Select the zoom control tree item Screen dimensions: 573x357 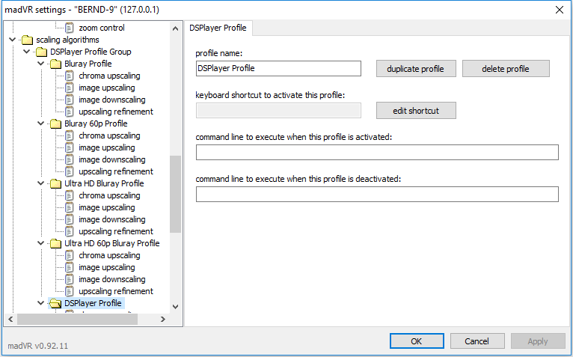[x=102, y=28]
